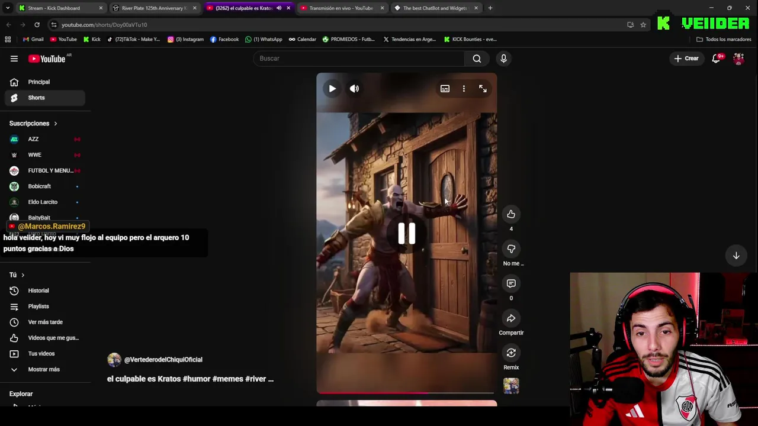Click the search magnifier button
The image size is (758, 426).
tap(477, 59)
